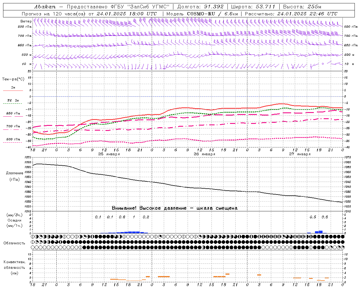Click the warning 'Внимание! Высокое давление — шкала смещена'
Viewport: 359px width, 287px height.
(175, 208)
